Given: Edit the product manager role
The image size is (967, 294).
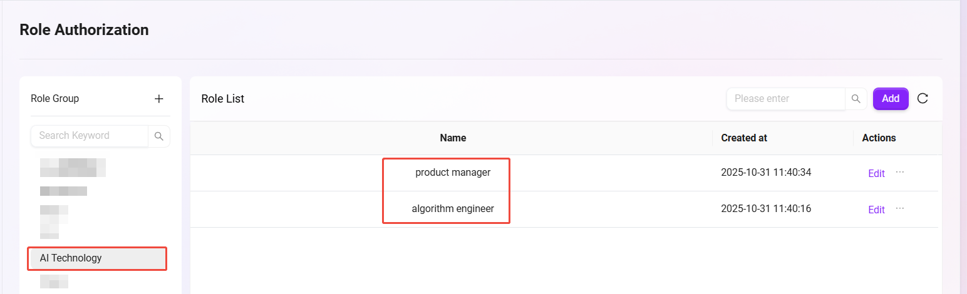Looking at the screenshot, I should 876,173.
